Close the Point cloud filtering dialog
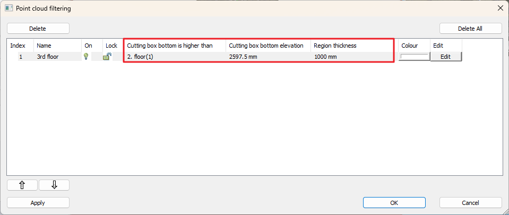This screenshot has height=215, width=509. (499, 8)
